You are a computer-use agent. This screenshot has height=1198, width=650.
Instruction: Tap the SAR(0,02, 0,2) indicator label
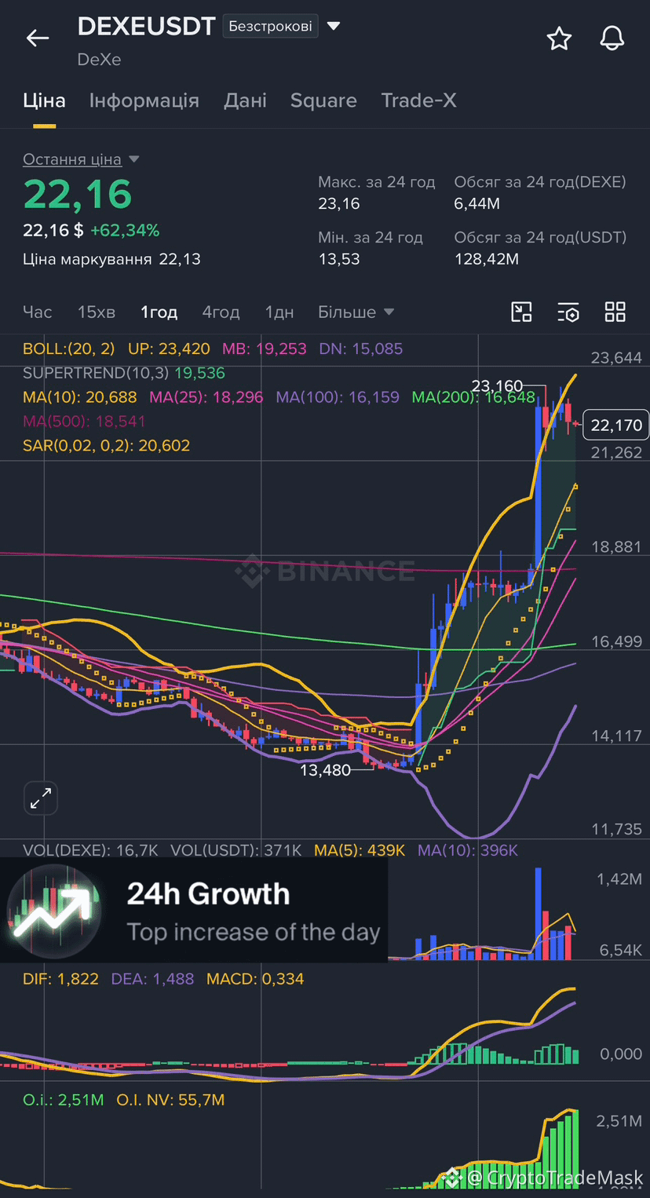coord(106,446)
